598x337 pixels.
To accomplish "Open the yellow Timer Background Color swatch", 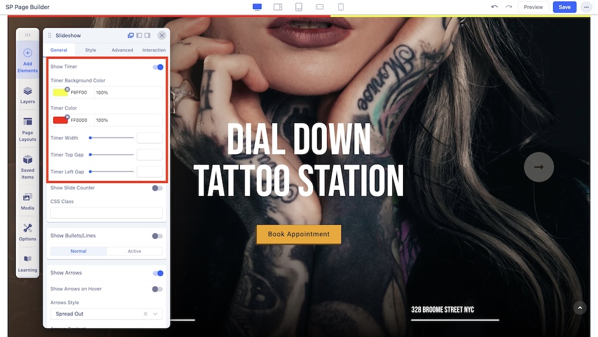I will coord(60,93).
